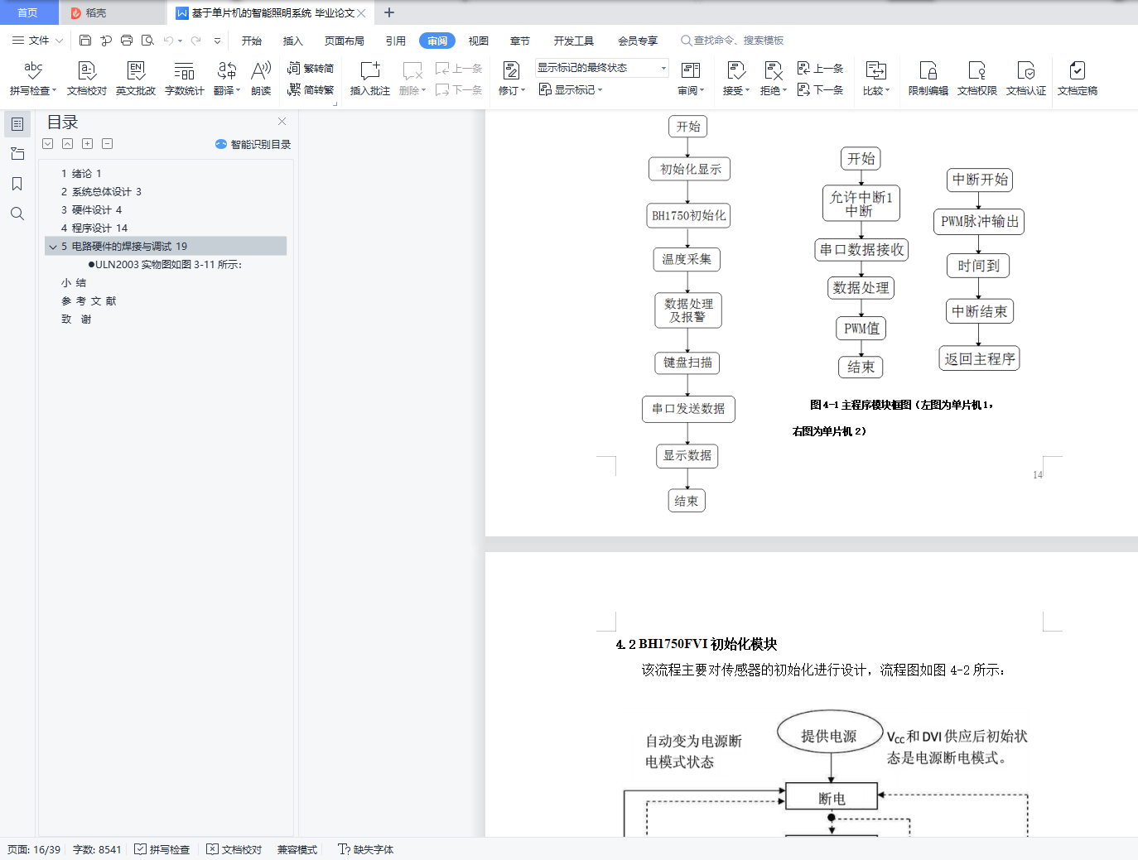Open 文档权限 document permissions
The height and width of the screenshot is (860, 1138).
click(977, 79)
